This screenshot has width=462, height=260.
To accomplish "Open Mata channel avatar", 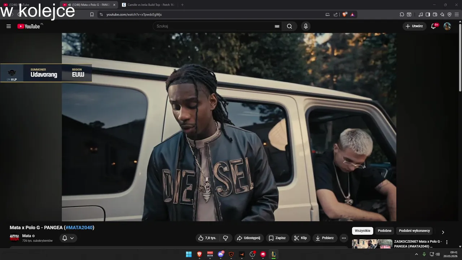I will pyautogui.click(x=14, y=238).
